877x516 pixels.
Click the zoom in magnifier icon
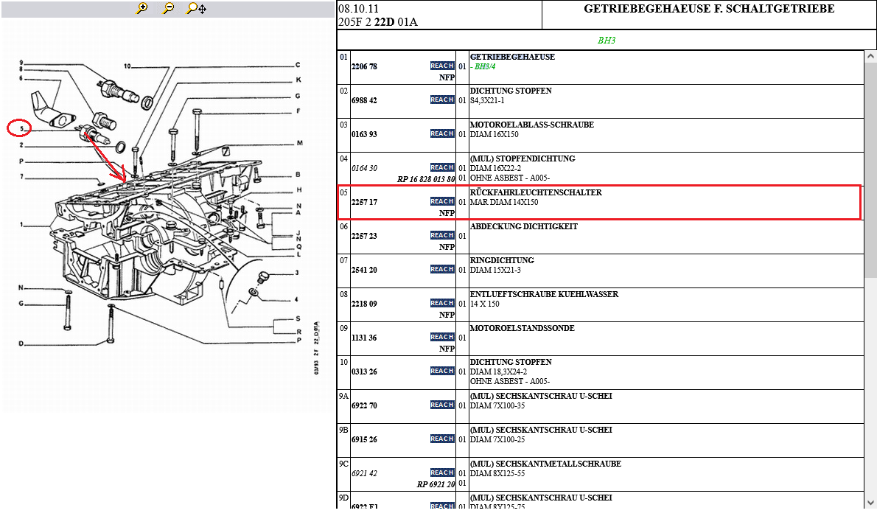pyautogui.click(x=142, y=8)
